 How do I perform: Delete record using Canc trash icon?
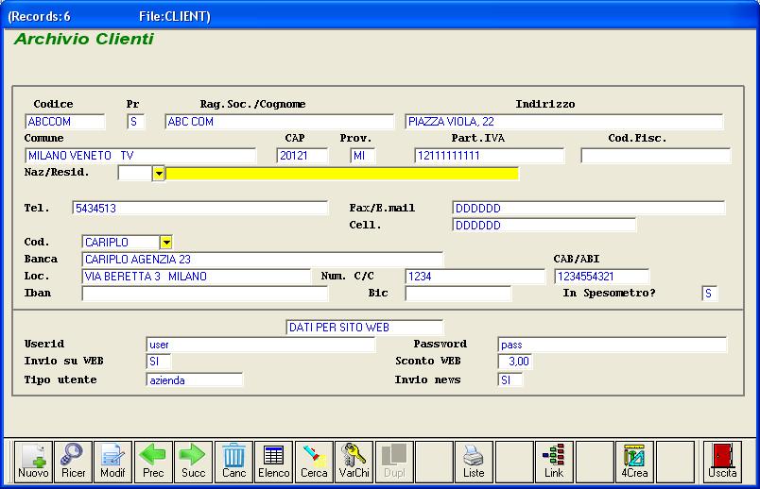(x=233, y=461)
